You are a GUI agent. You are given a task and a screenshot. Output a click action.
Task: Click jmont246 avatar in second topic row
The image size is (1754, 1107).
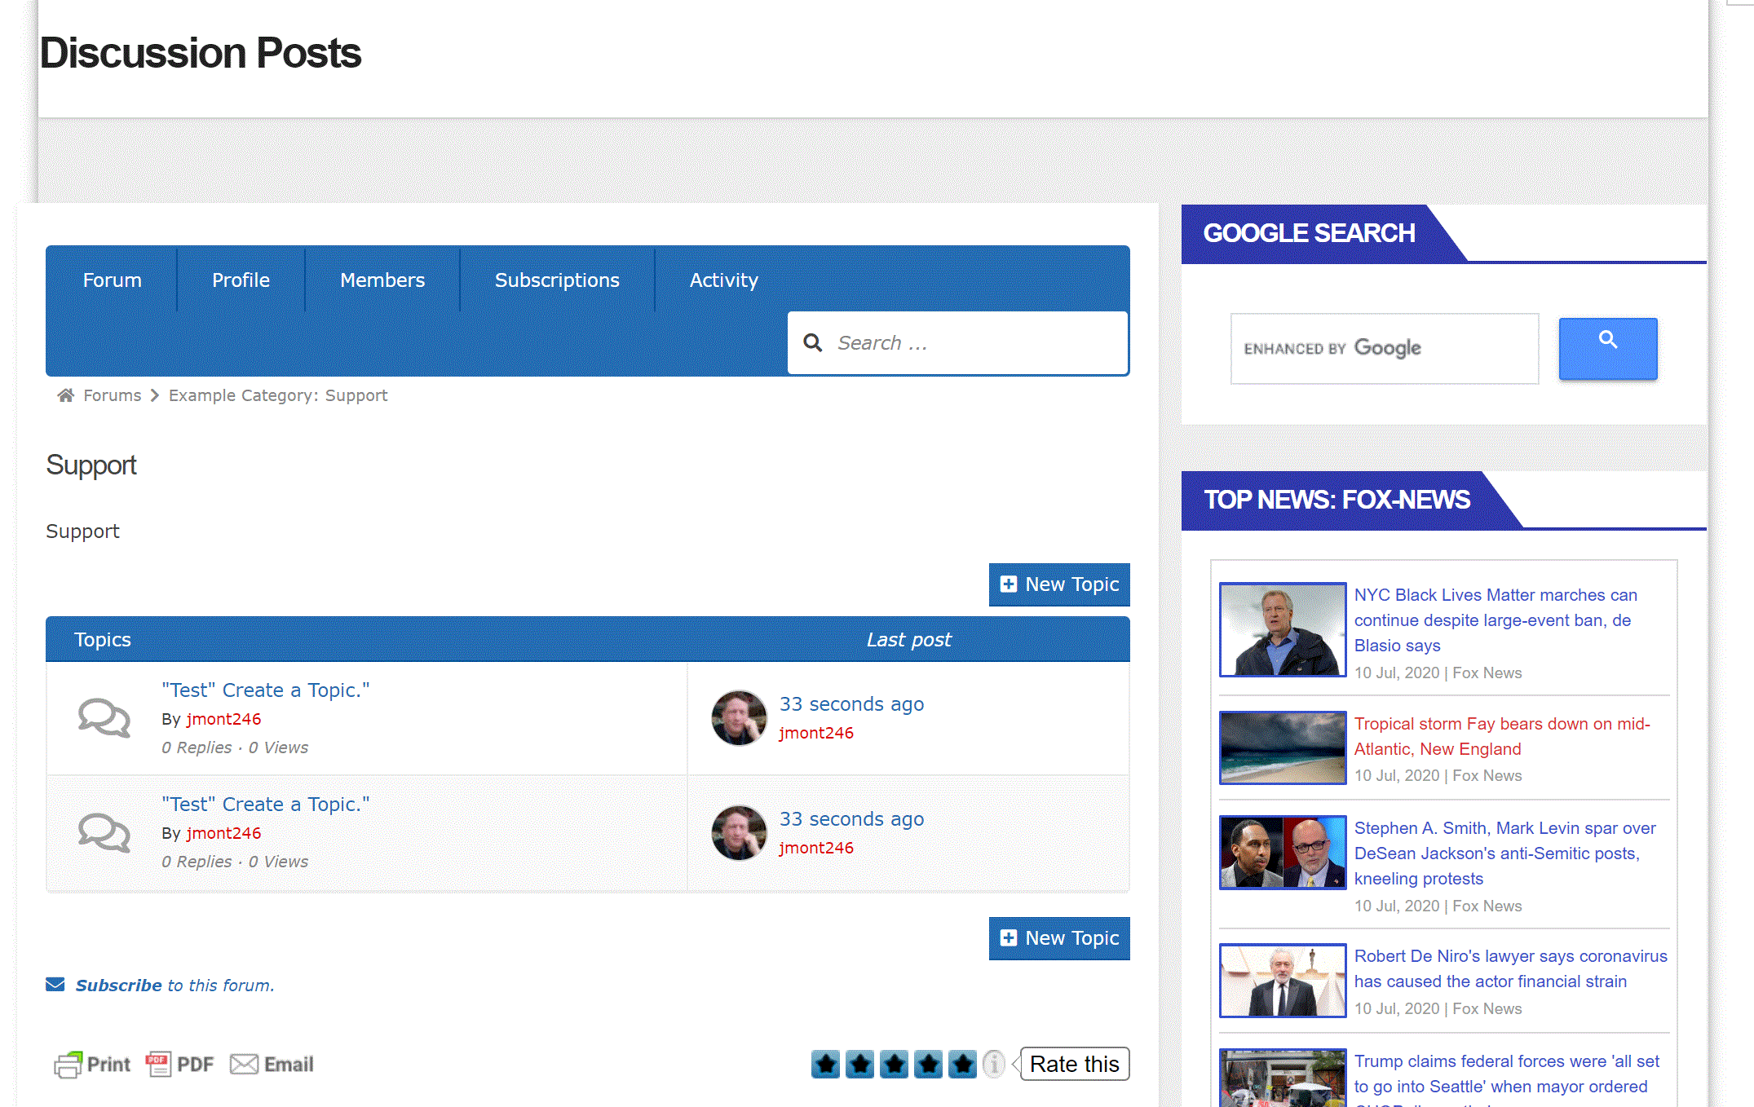[x=739, y=833]
